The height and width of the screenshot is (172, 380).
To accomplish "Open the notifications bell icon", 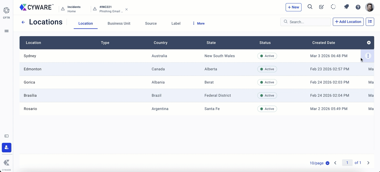I will pyautogui.click(x=346, y=7).
